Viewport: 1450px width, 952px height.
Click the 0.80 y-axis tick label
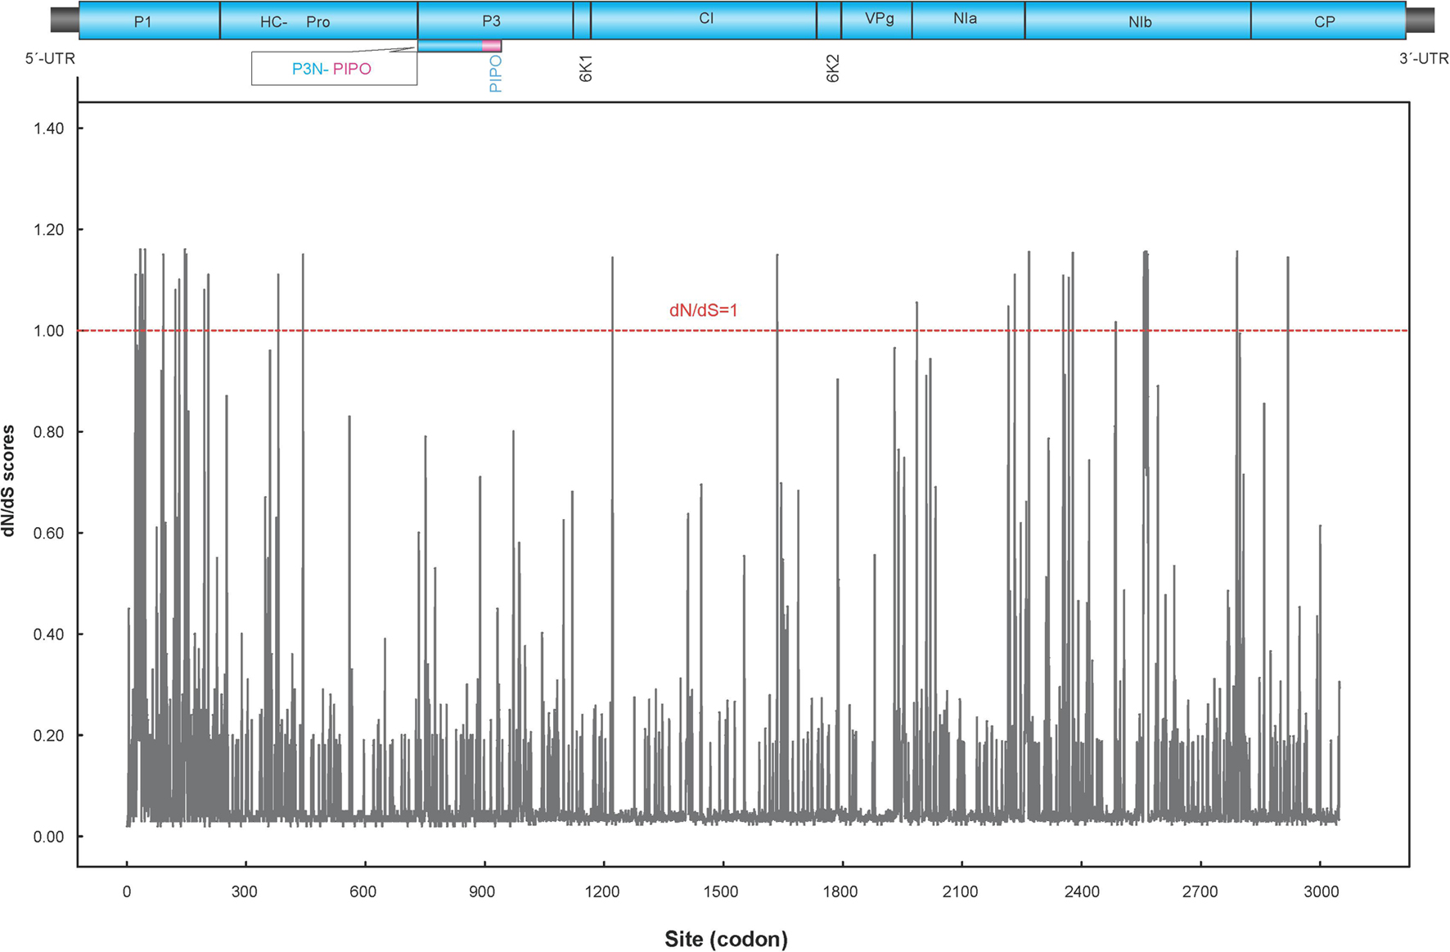coord(49,432)
